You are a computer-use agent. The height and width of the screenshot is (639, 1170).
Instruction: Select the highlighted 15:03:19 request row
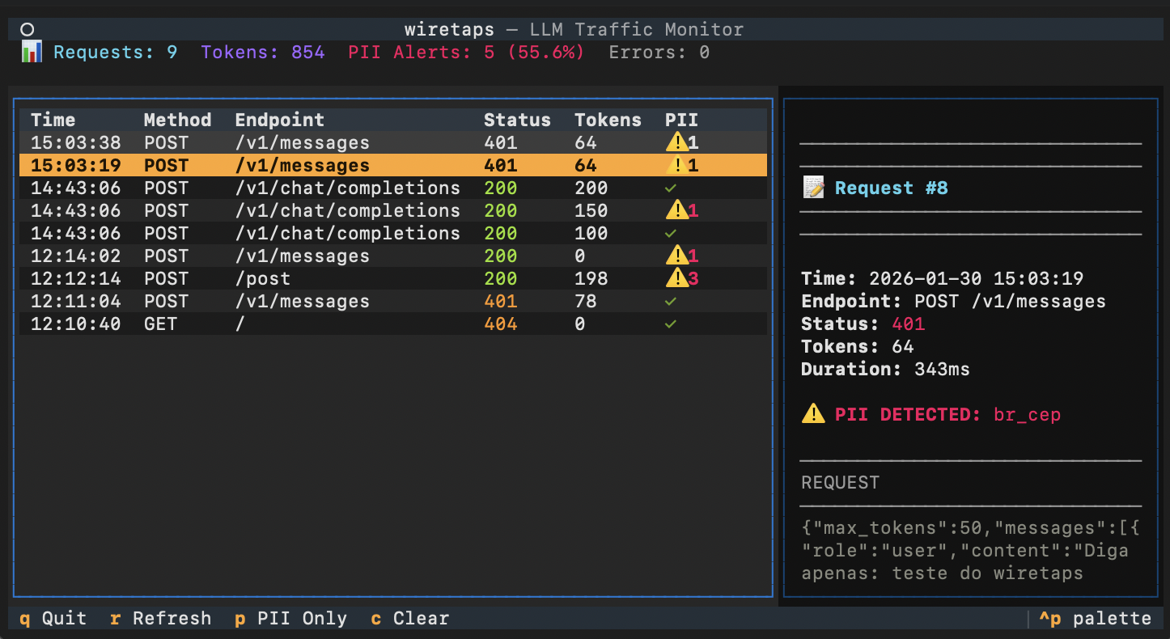click(324, 164)
